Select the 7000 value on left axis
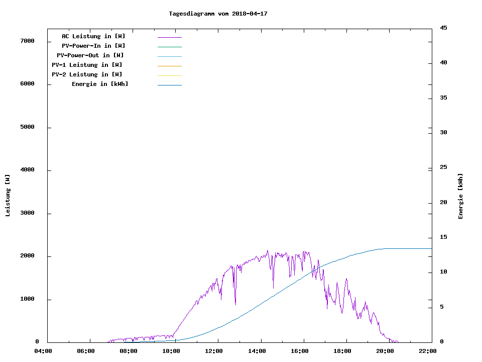The height and width of the screenshot is (362, 482). (x=27, y=41)
